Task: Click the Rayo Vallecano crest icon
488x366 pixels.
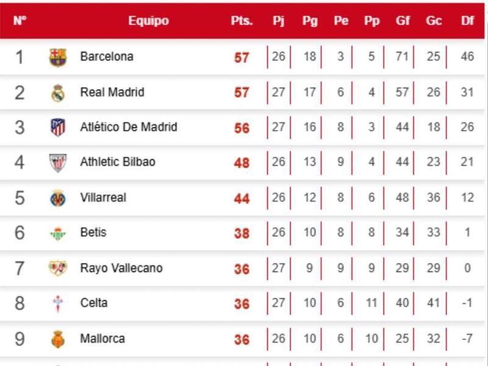Action: click(58, 268)
